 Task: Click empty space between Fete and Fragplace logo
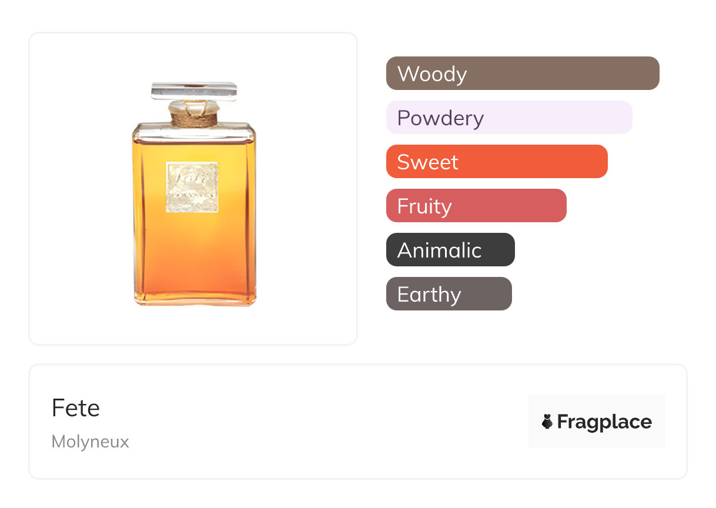(x=323, y=422)
